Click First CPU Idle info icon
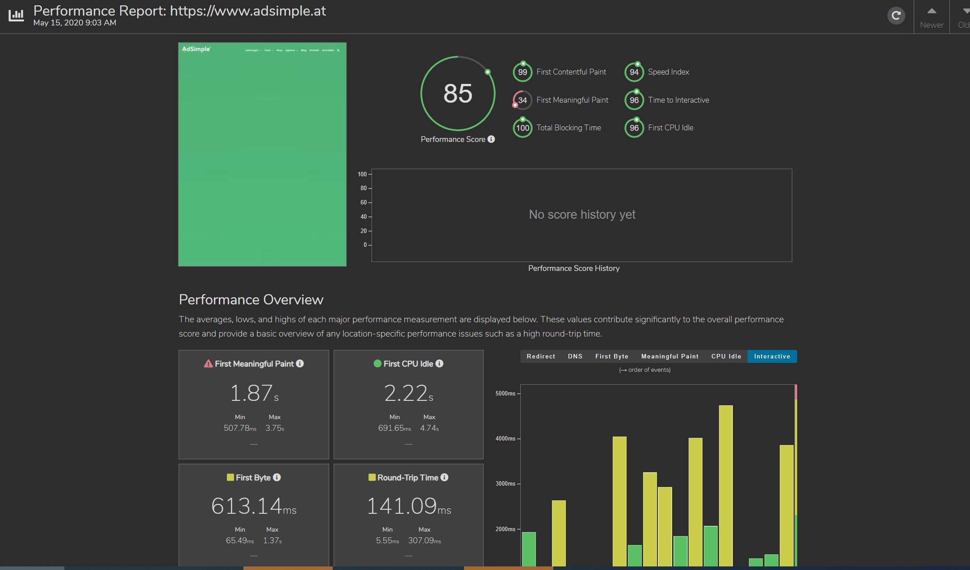The width and height of the screenshot is (970, 570). 439,363
